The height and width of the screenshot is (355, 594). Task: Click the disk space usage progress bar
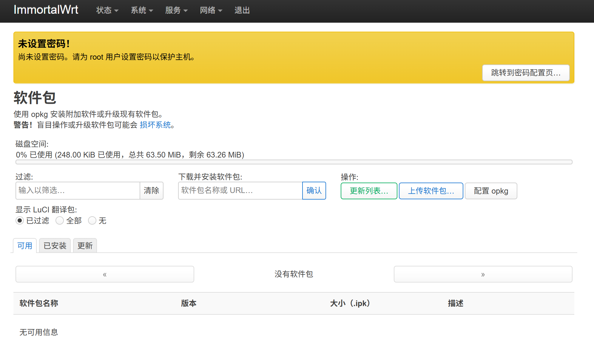click(294, 162)
